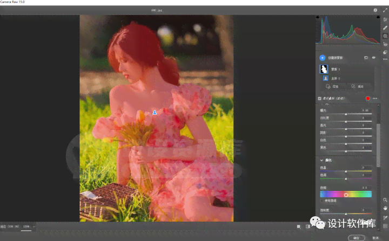Open overlay options three-dot menu

[x=375, y=98]
